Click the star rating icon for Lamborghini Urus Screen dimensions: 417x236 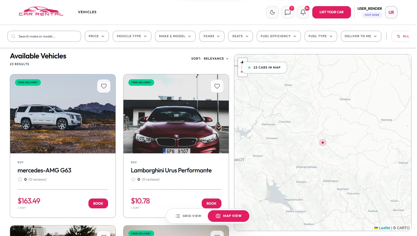pos(133,179)
